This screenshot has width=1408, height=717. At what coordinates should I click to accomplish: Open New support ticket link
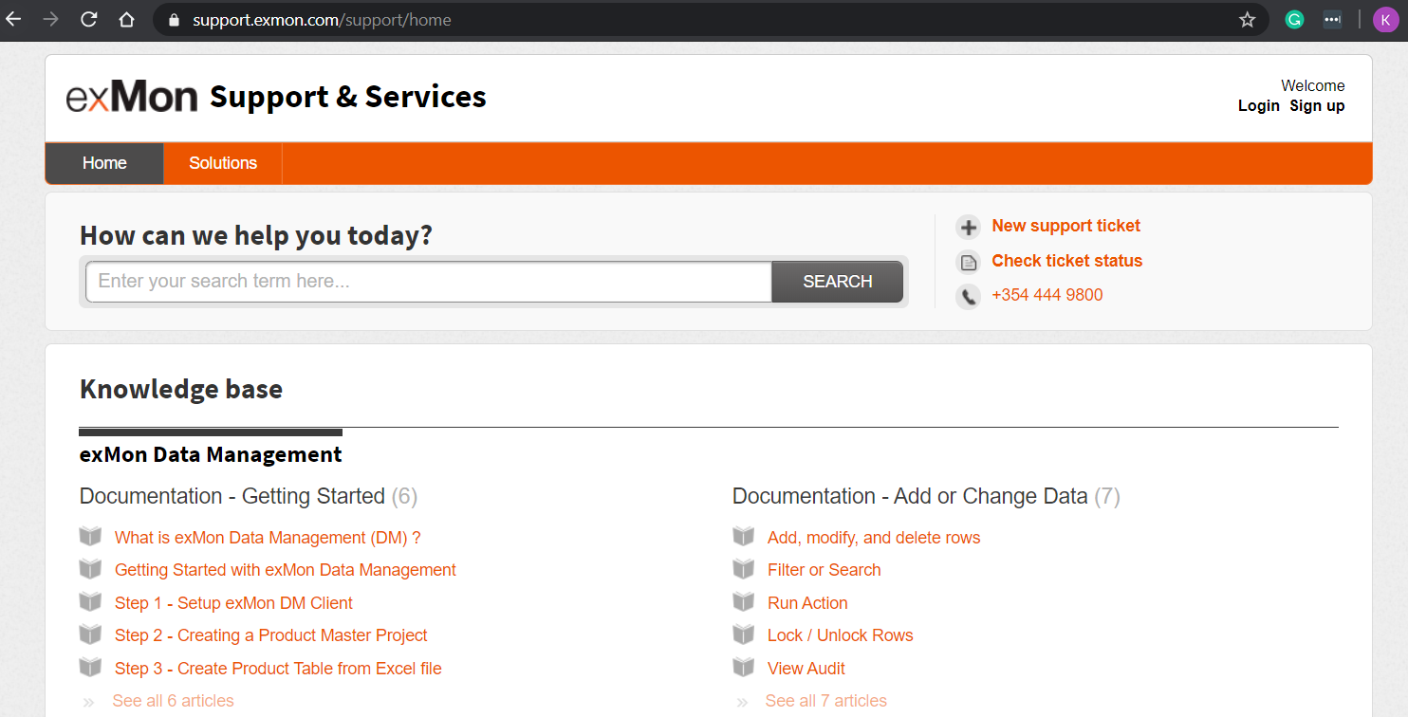pyautogui.click(x=1065, y=226)
